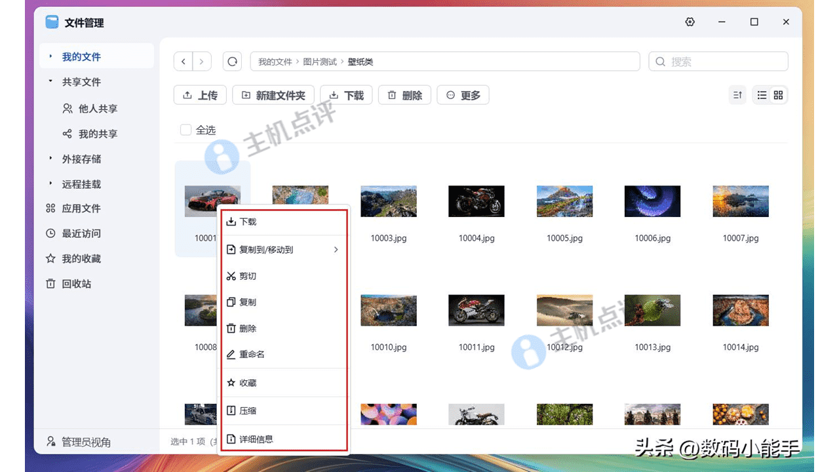839x472 pixels.
Task: Switch to grid view layout icon
Action: click(779, 95)
